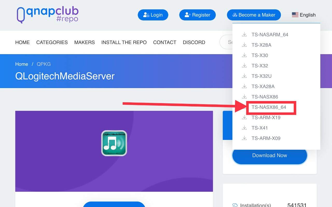Screen dimensions: 332x207
Task: Open the CONTACT menu item
Action: pos(165,42)
